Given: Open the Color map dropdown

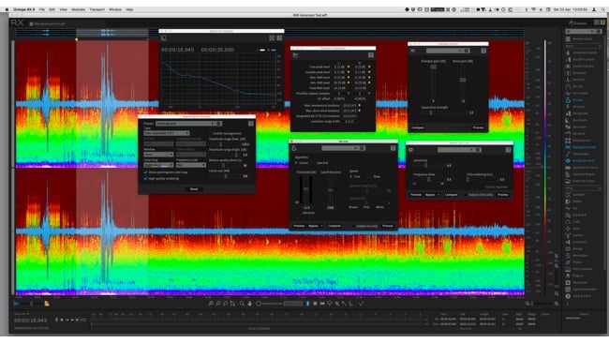Looking at the screenshot, I should (158, 165).
